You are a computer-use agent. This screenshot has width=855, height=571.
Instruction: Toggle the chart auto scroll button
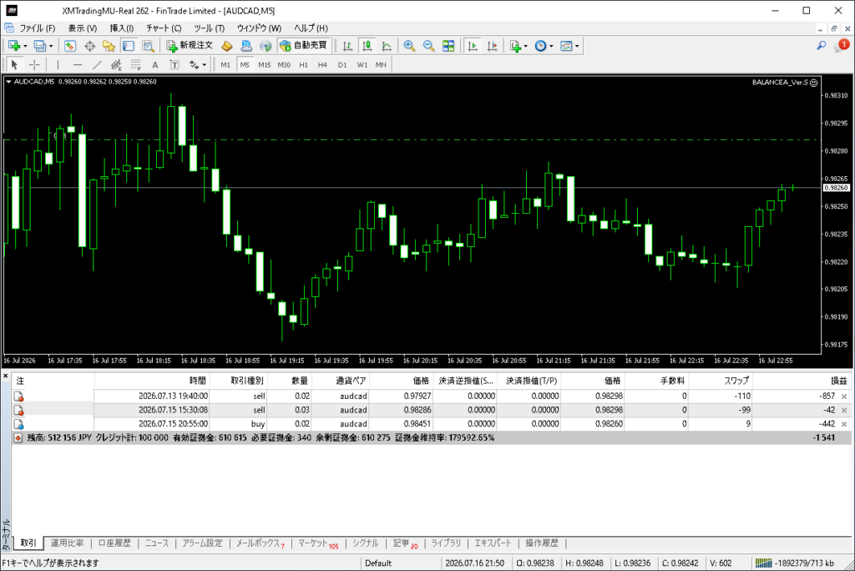point(473,46)
